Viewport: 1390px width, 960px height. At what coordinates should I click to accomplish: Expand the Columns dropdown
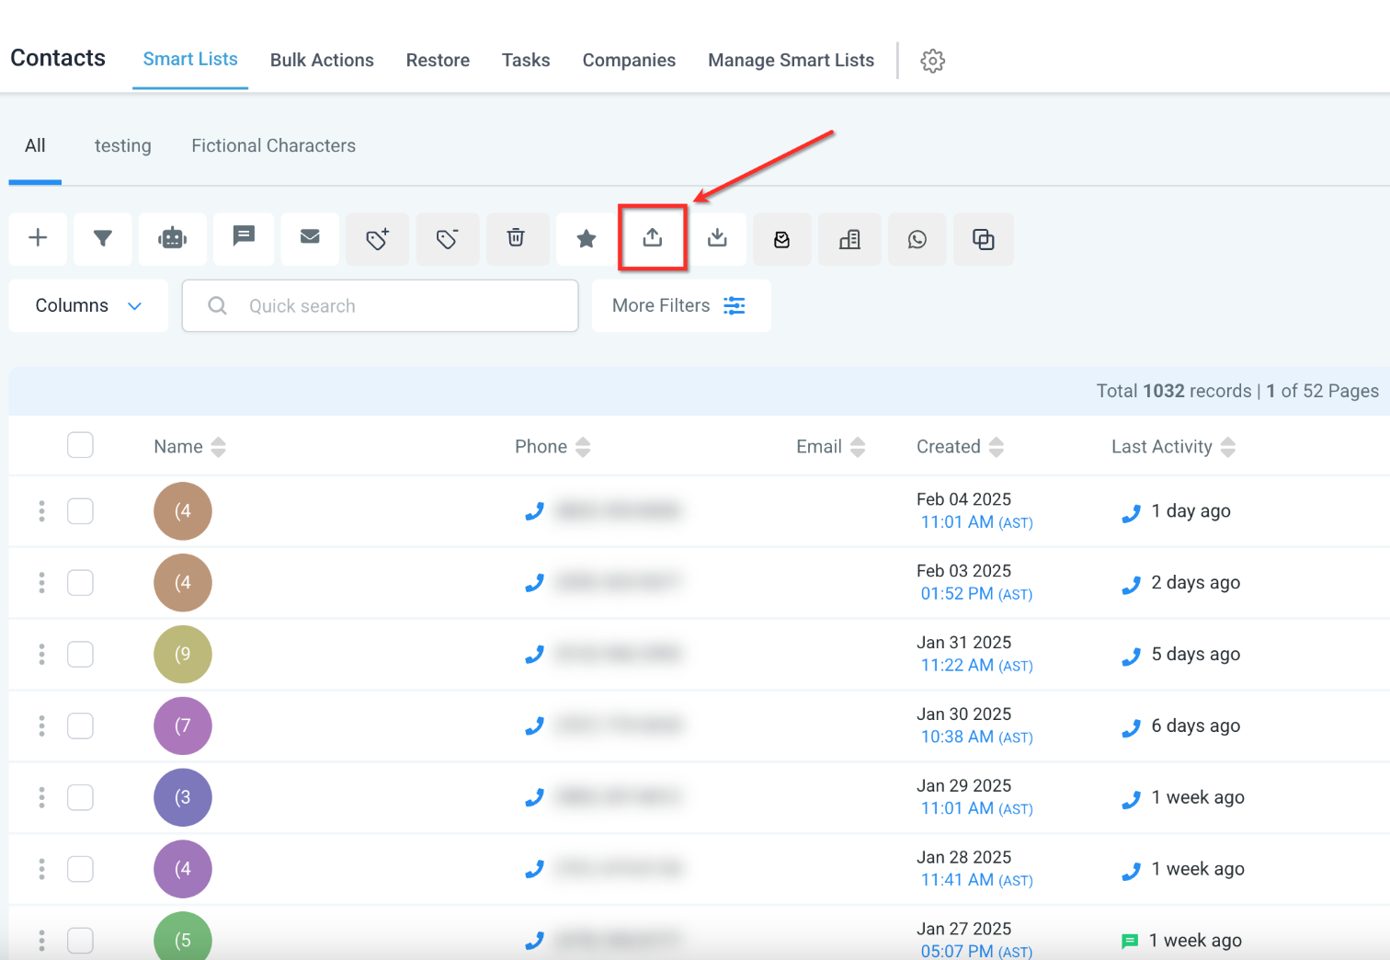click(88, 305)
